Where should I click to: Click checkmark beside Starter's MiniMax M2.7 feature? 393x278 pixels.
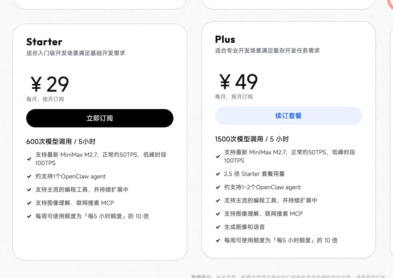[x=29, y=159]
